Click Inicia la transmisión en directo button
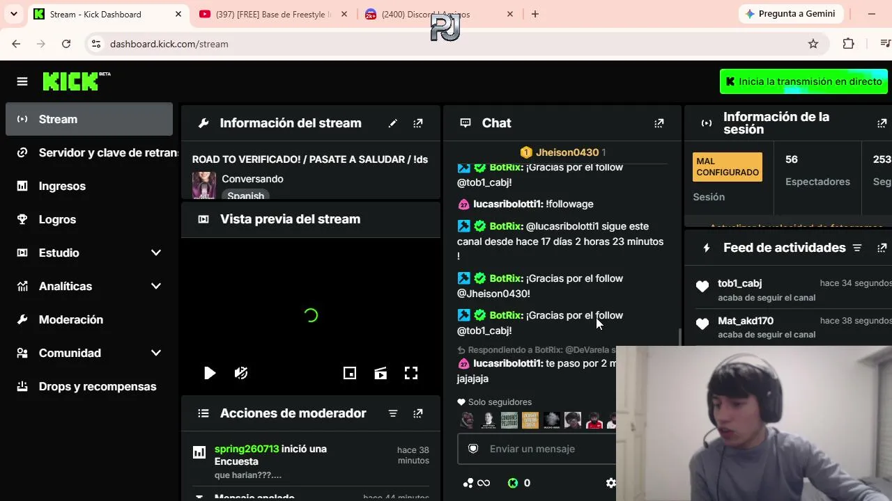The image size is (892, 501). pyautogui.click(x=803, y=81)
